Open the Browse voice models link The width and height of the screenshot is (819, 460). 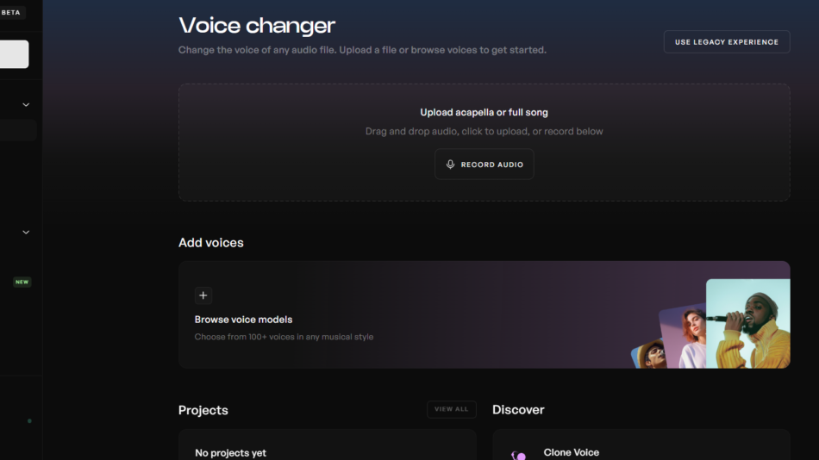pos(243,320)
